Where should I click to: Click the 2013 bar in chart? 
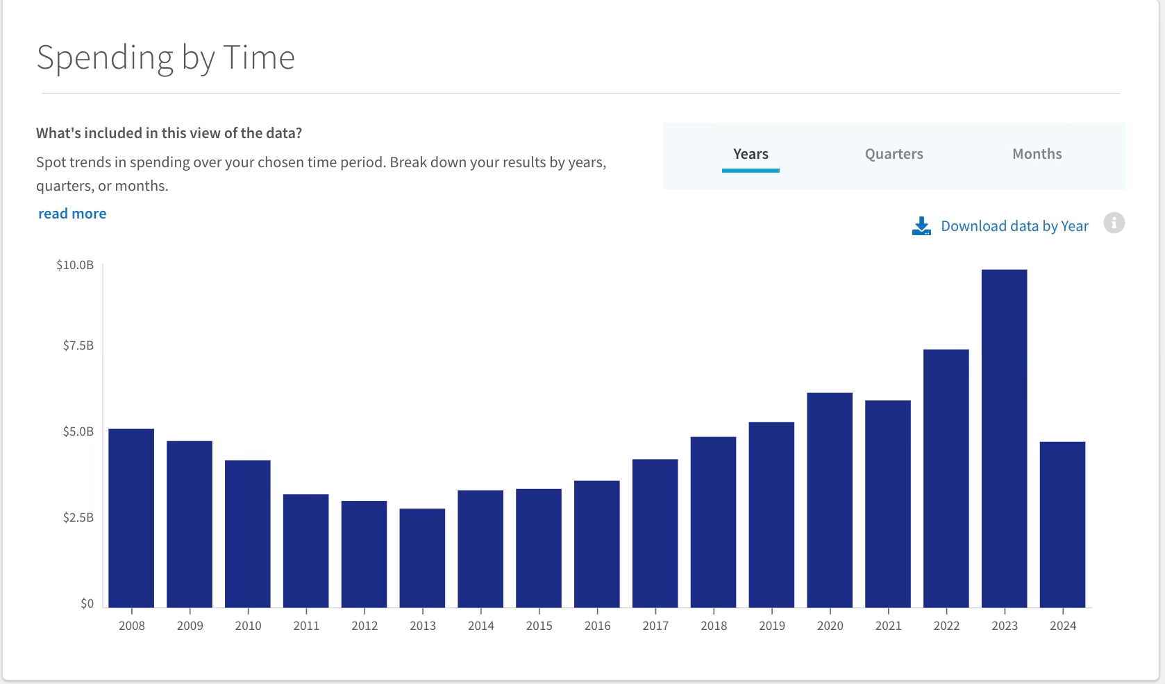click(x=422, y=558)
